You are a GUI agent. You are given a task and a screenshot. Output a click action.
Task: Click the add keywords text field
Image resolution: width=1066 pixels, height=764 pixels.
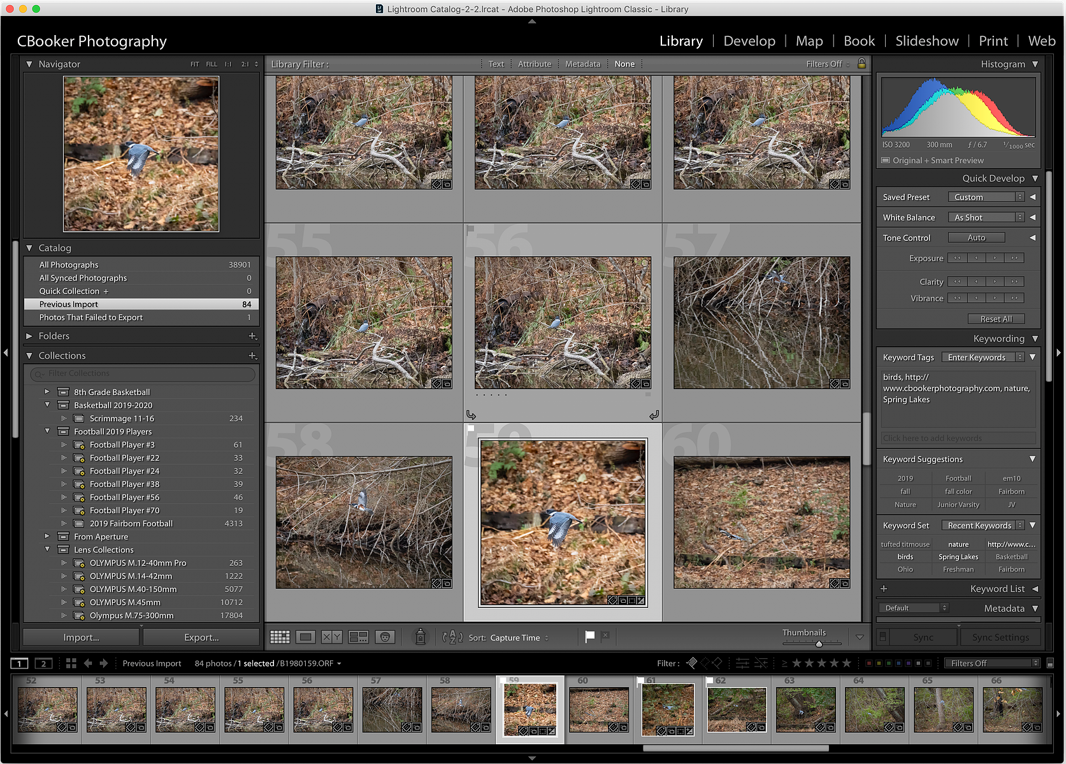958,438
